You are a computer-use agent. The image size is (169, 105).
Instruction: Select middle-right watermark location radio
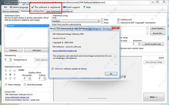coord(15,75)
